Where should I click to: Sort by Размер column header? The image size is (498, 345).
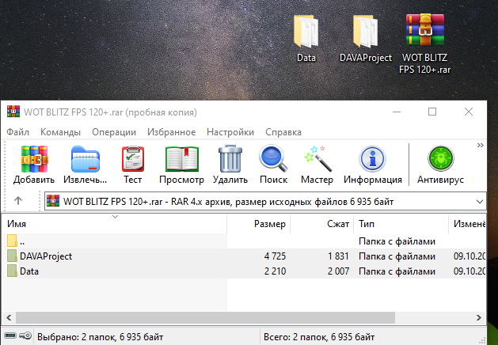[259, 224]
